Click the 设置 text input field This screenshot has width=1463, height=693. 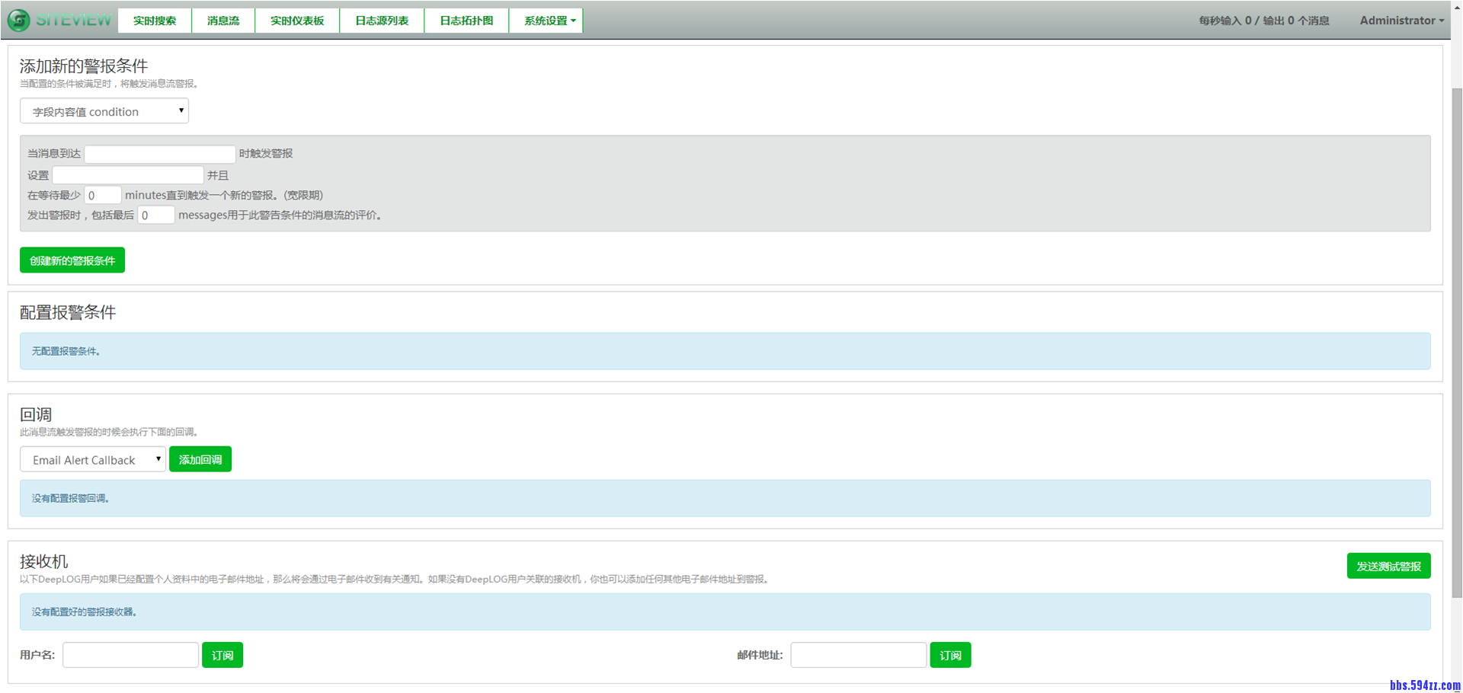pyautogui.click(x=128, y=175)
